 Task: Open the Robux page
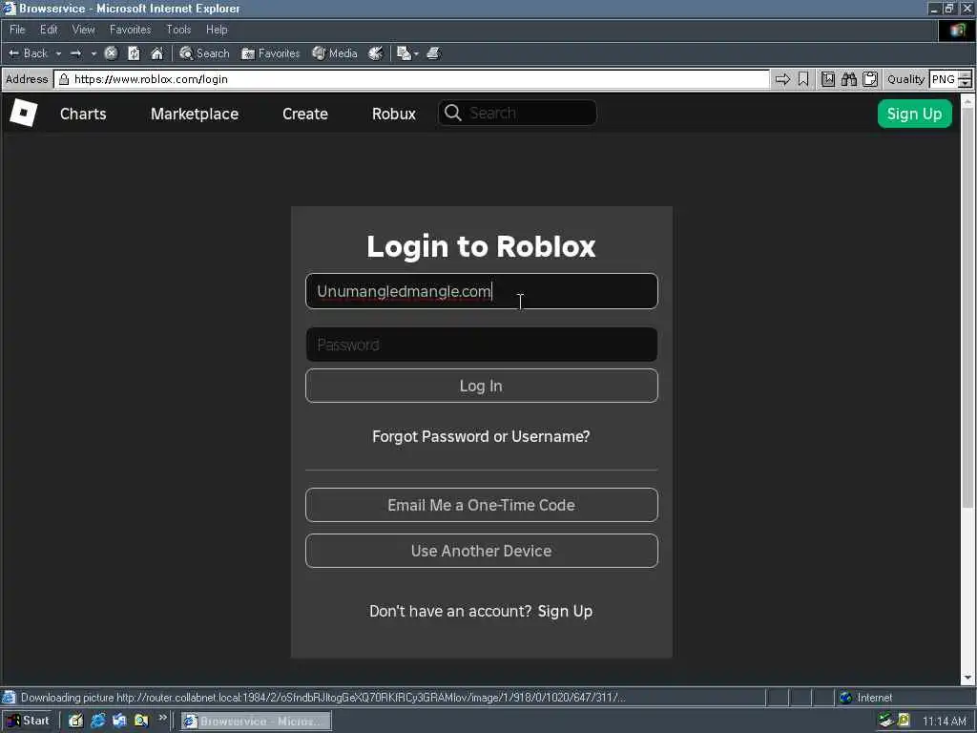pyautogui.click(x=394, y=114)
